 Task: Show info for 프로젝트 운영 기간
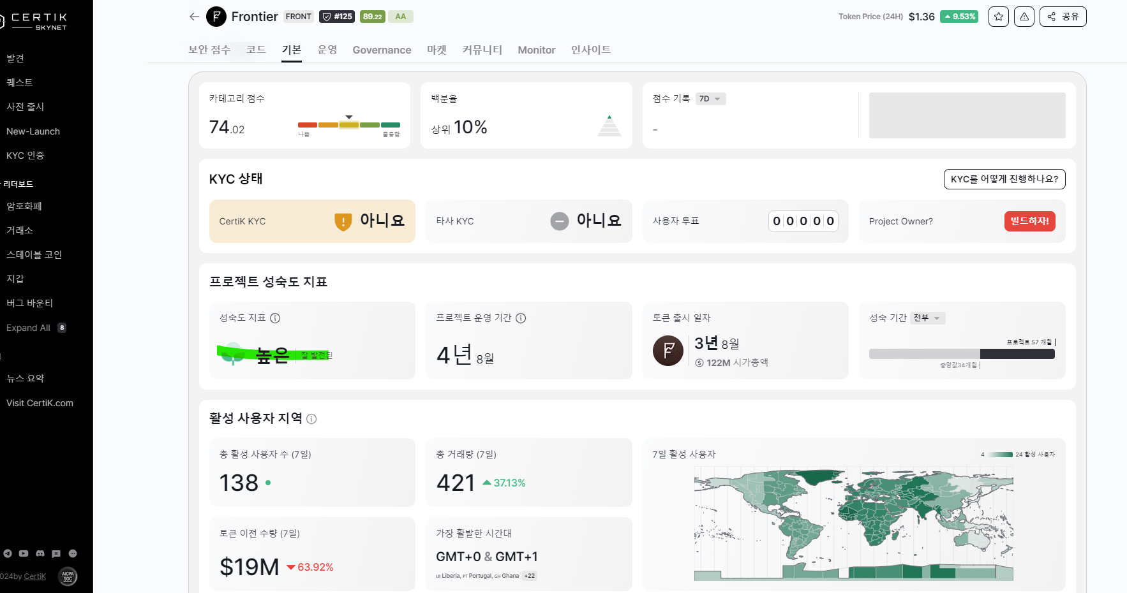coord(521,318)
